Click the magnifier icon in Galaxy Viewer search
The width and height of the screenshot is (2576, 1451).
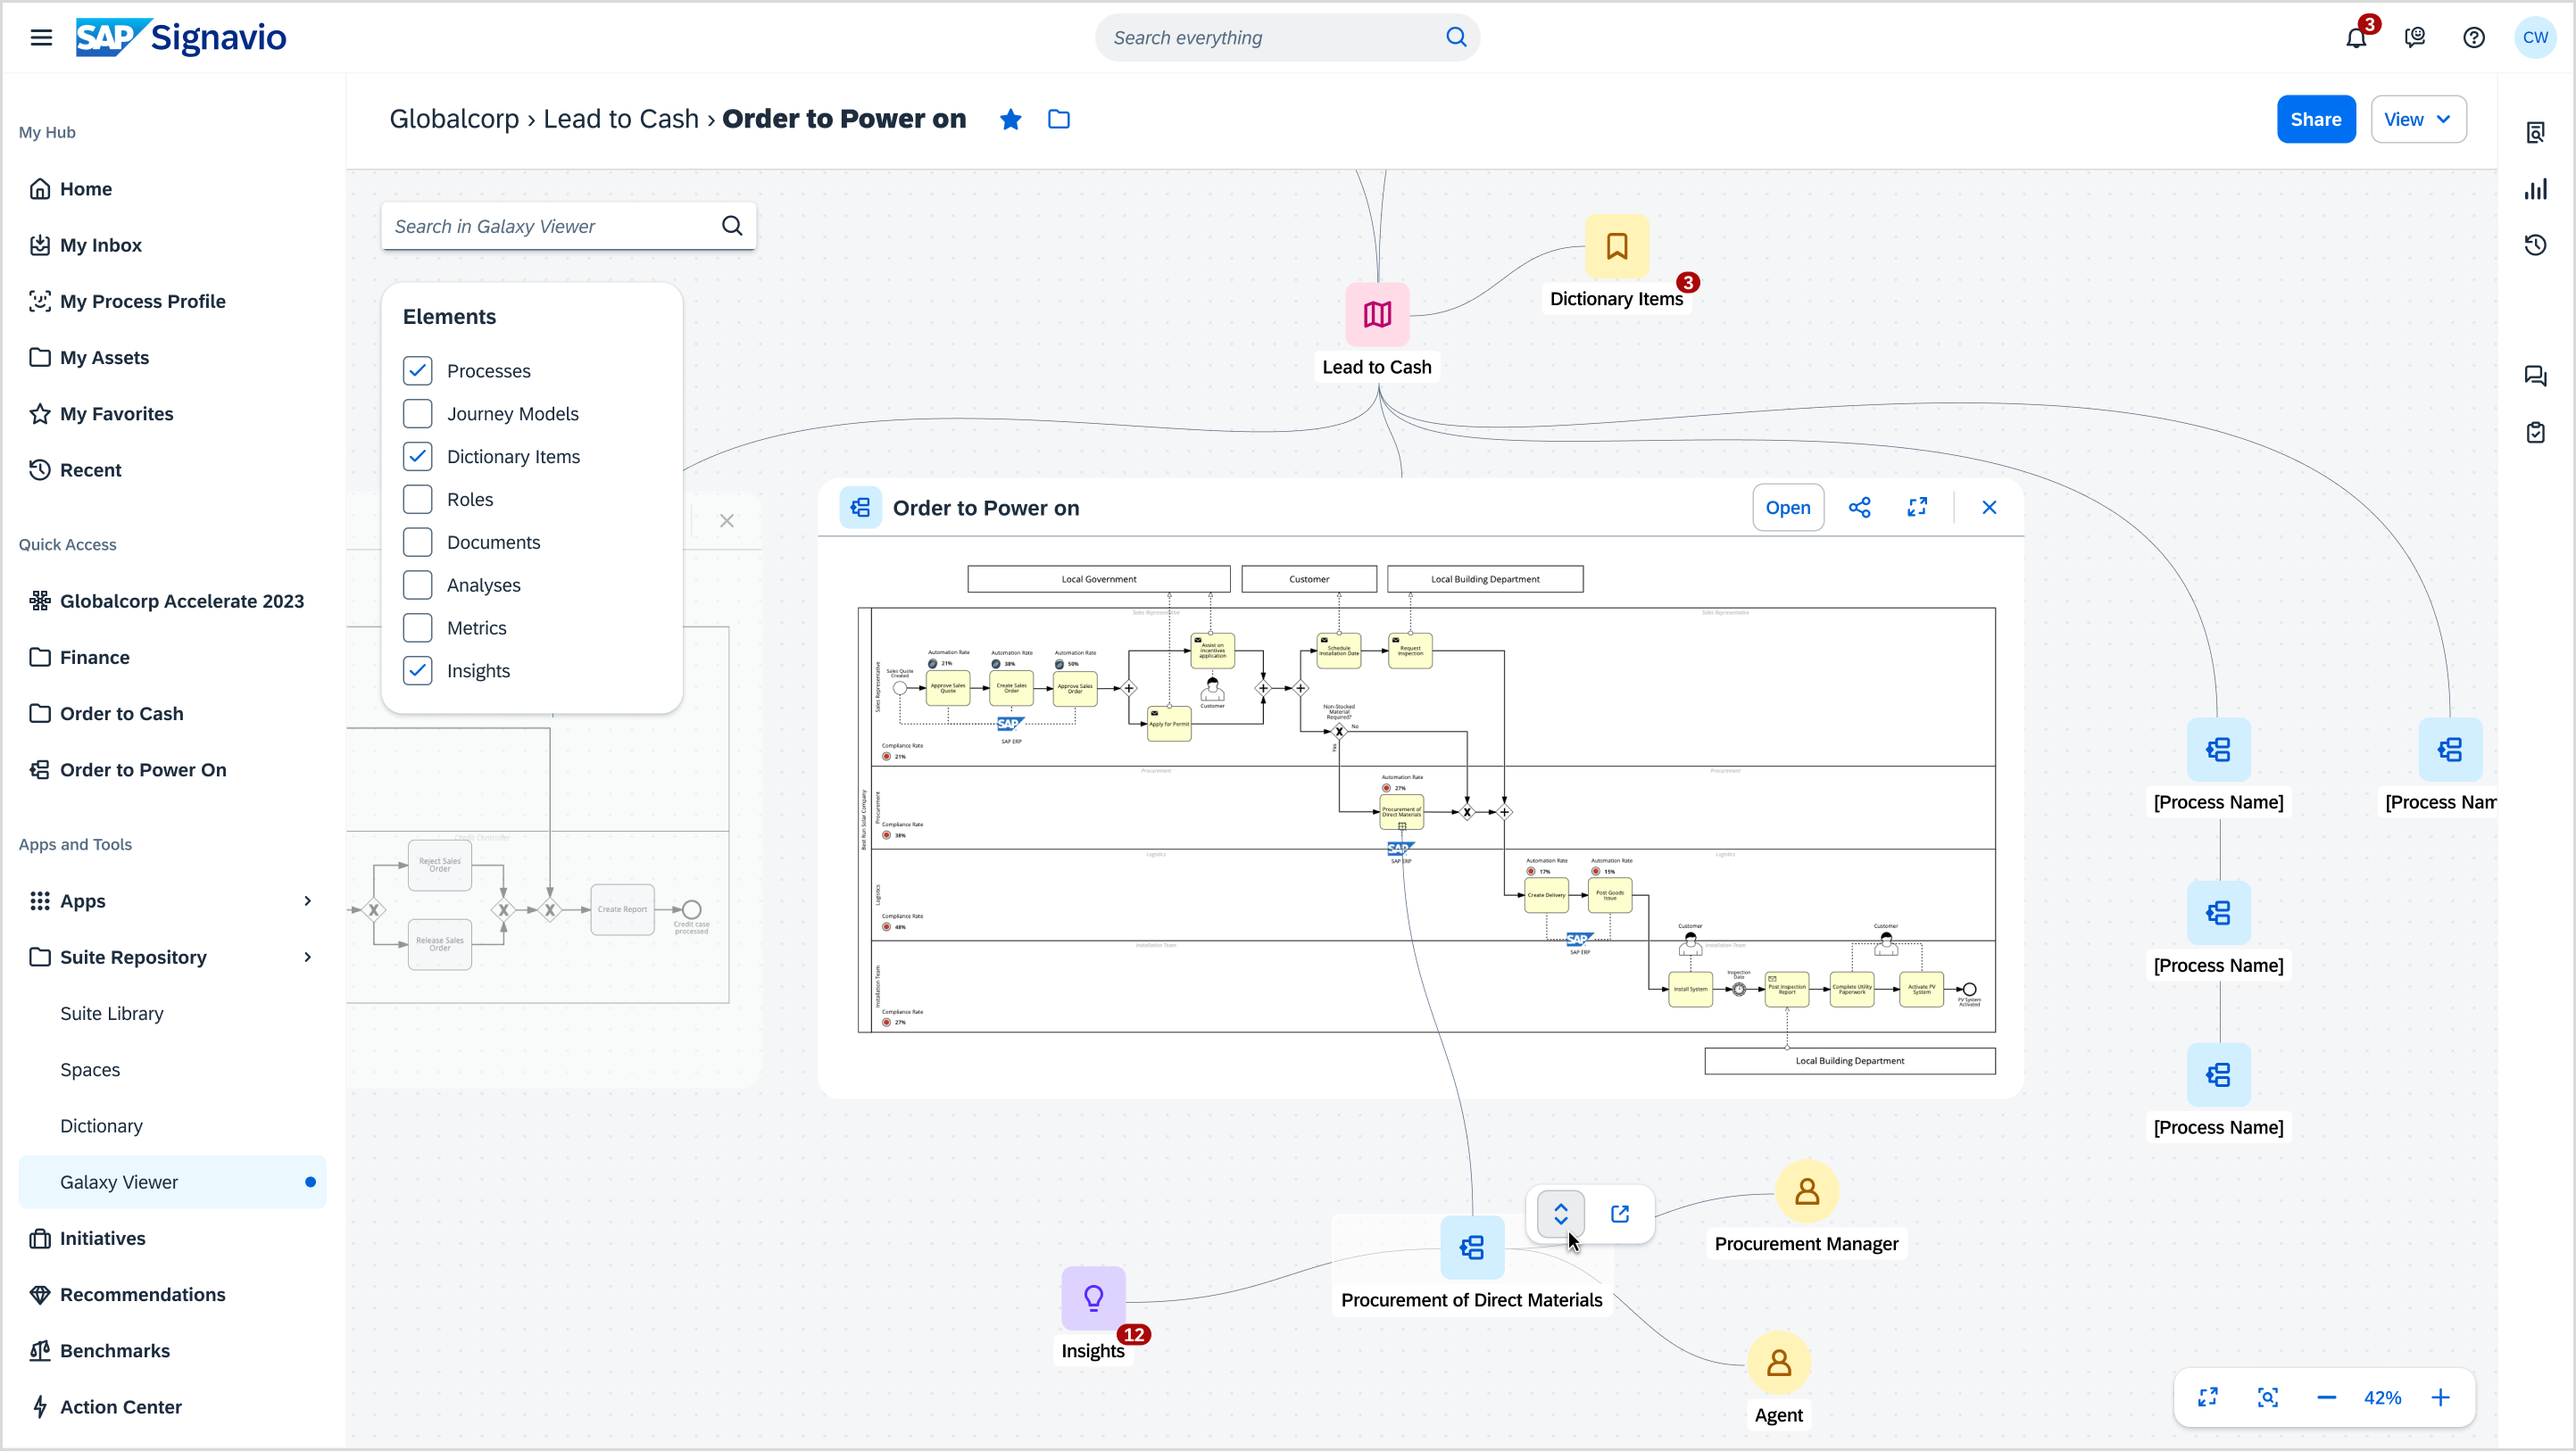(732, 226)
